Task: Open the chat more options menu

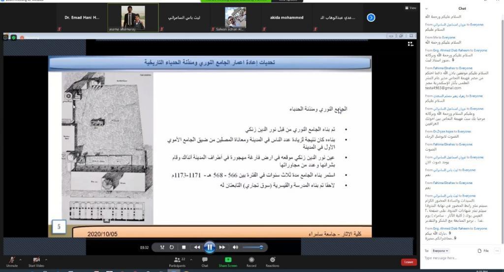Action: (496, 251)
